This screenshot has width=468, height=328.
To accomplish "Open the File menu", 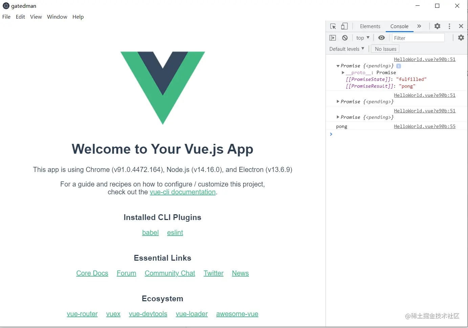I will [6, 17].
